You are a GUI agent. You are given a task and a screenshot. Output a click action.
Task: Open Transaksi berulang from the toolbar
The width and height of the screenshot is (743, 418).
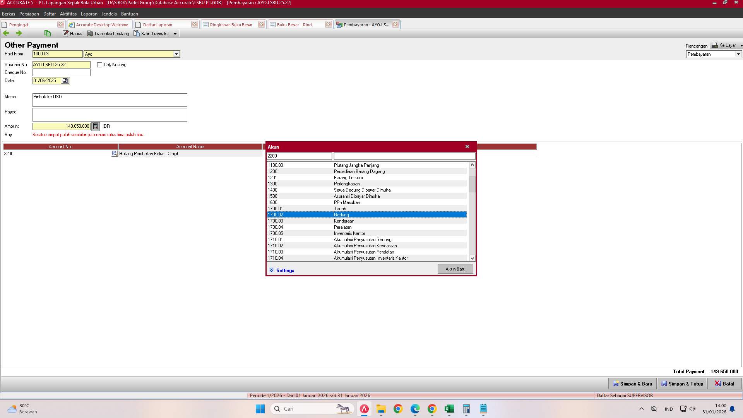pyautogui.click(x=108, y=33)
